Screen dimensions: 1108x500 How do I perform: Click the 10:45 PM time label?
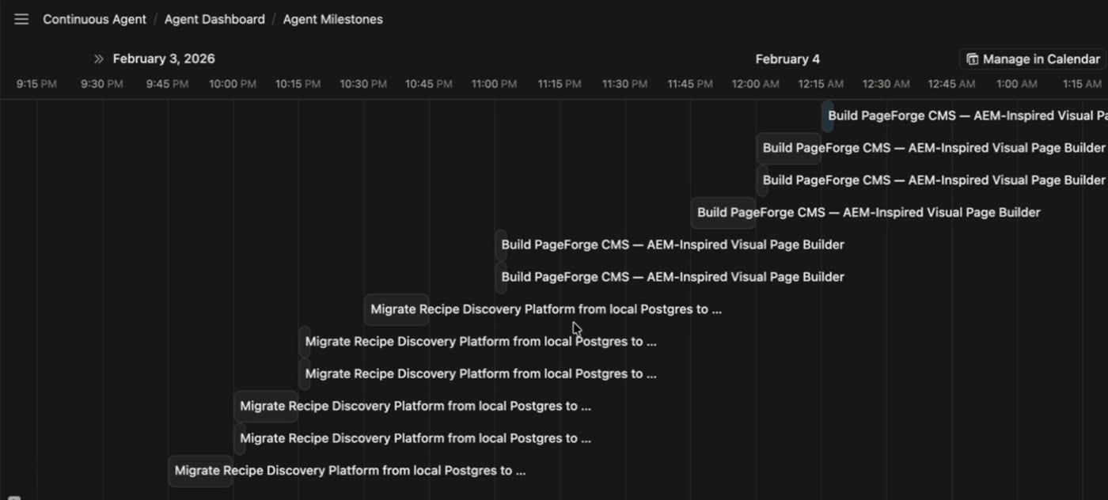pyautogui.click(x=429, y=84)
